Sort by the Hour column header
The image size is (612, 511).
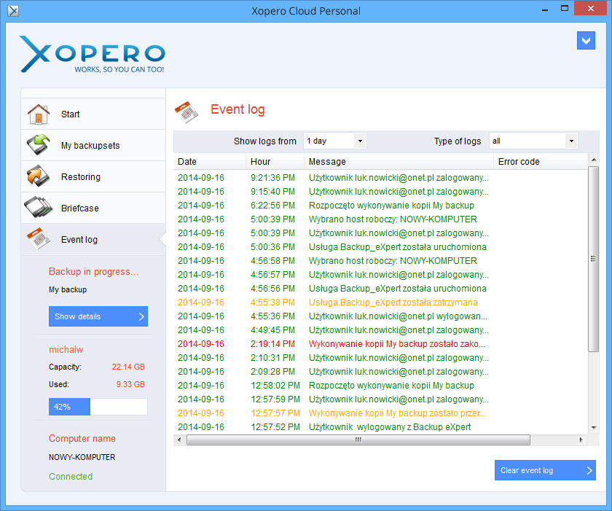(275, 162)
